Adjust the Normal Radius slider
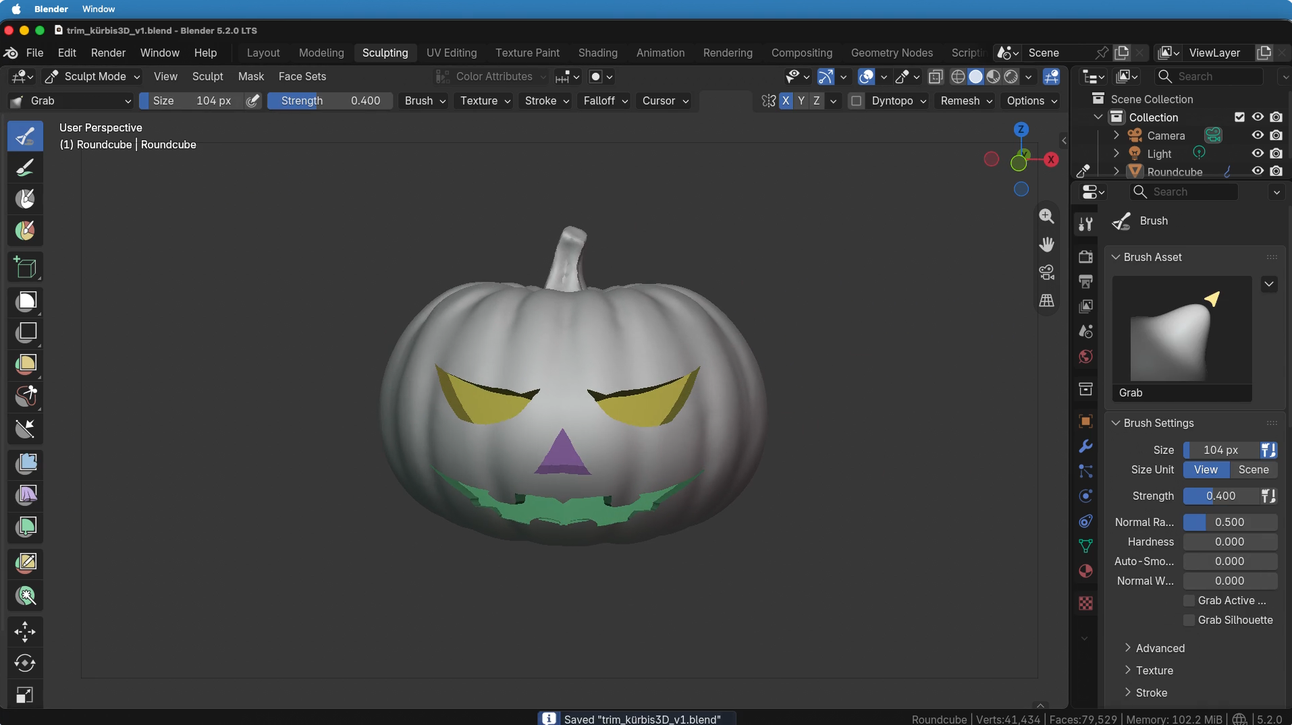1292x725 pixels. pos(1230,522)
